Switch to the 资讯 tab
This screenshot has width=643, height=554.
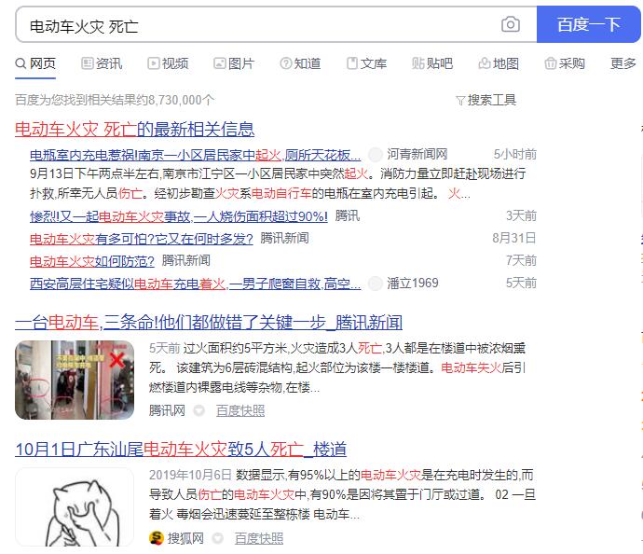pyautogui.click(x=102, y=63)
